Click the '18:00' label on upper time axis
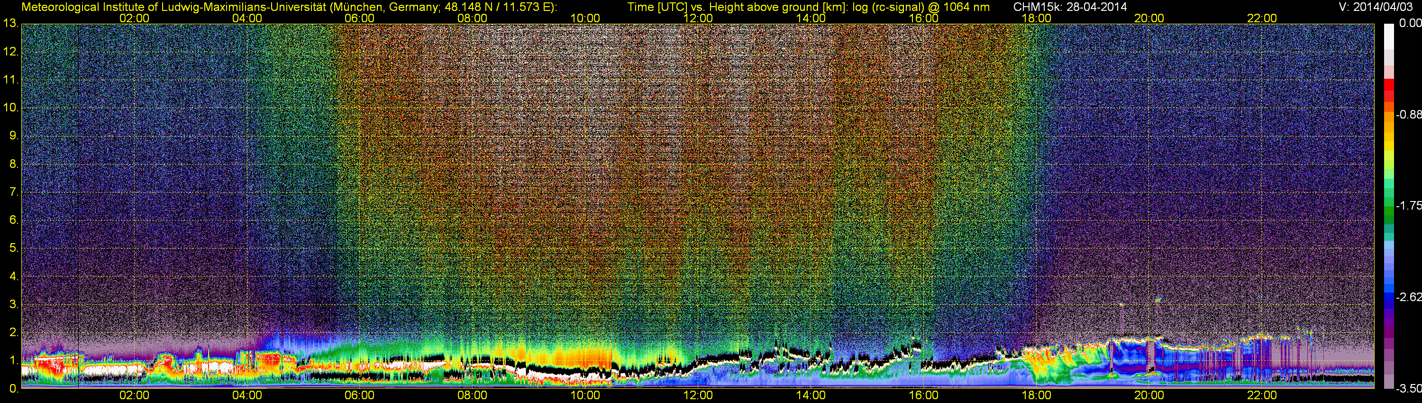Image resolution: width=1422 pixels, height=403 pixels. (1036, 18)
